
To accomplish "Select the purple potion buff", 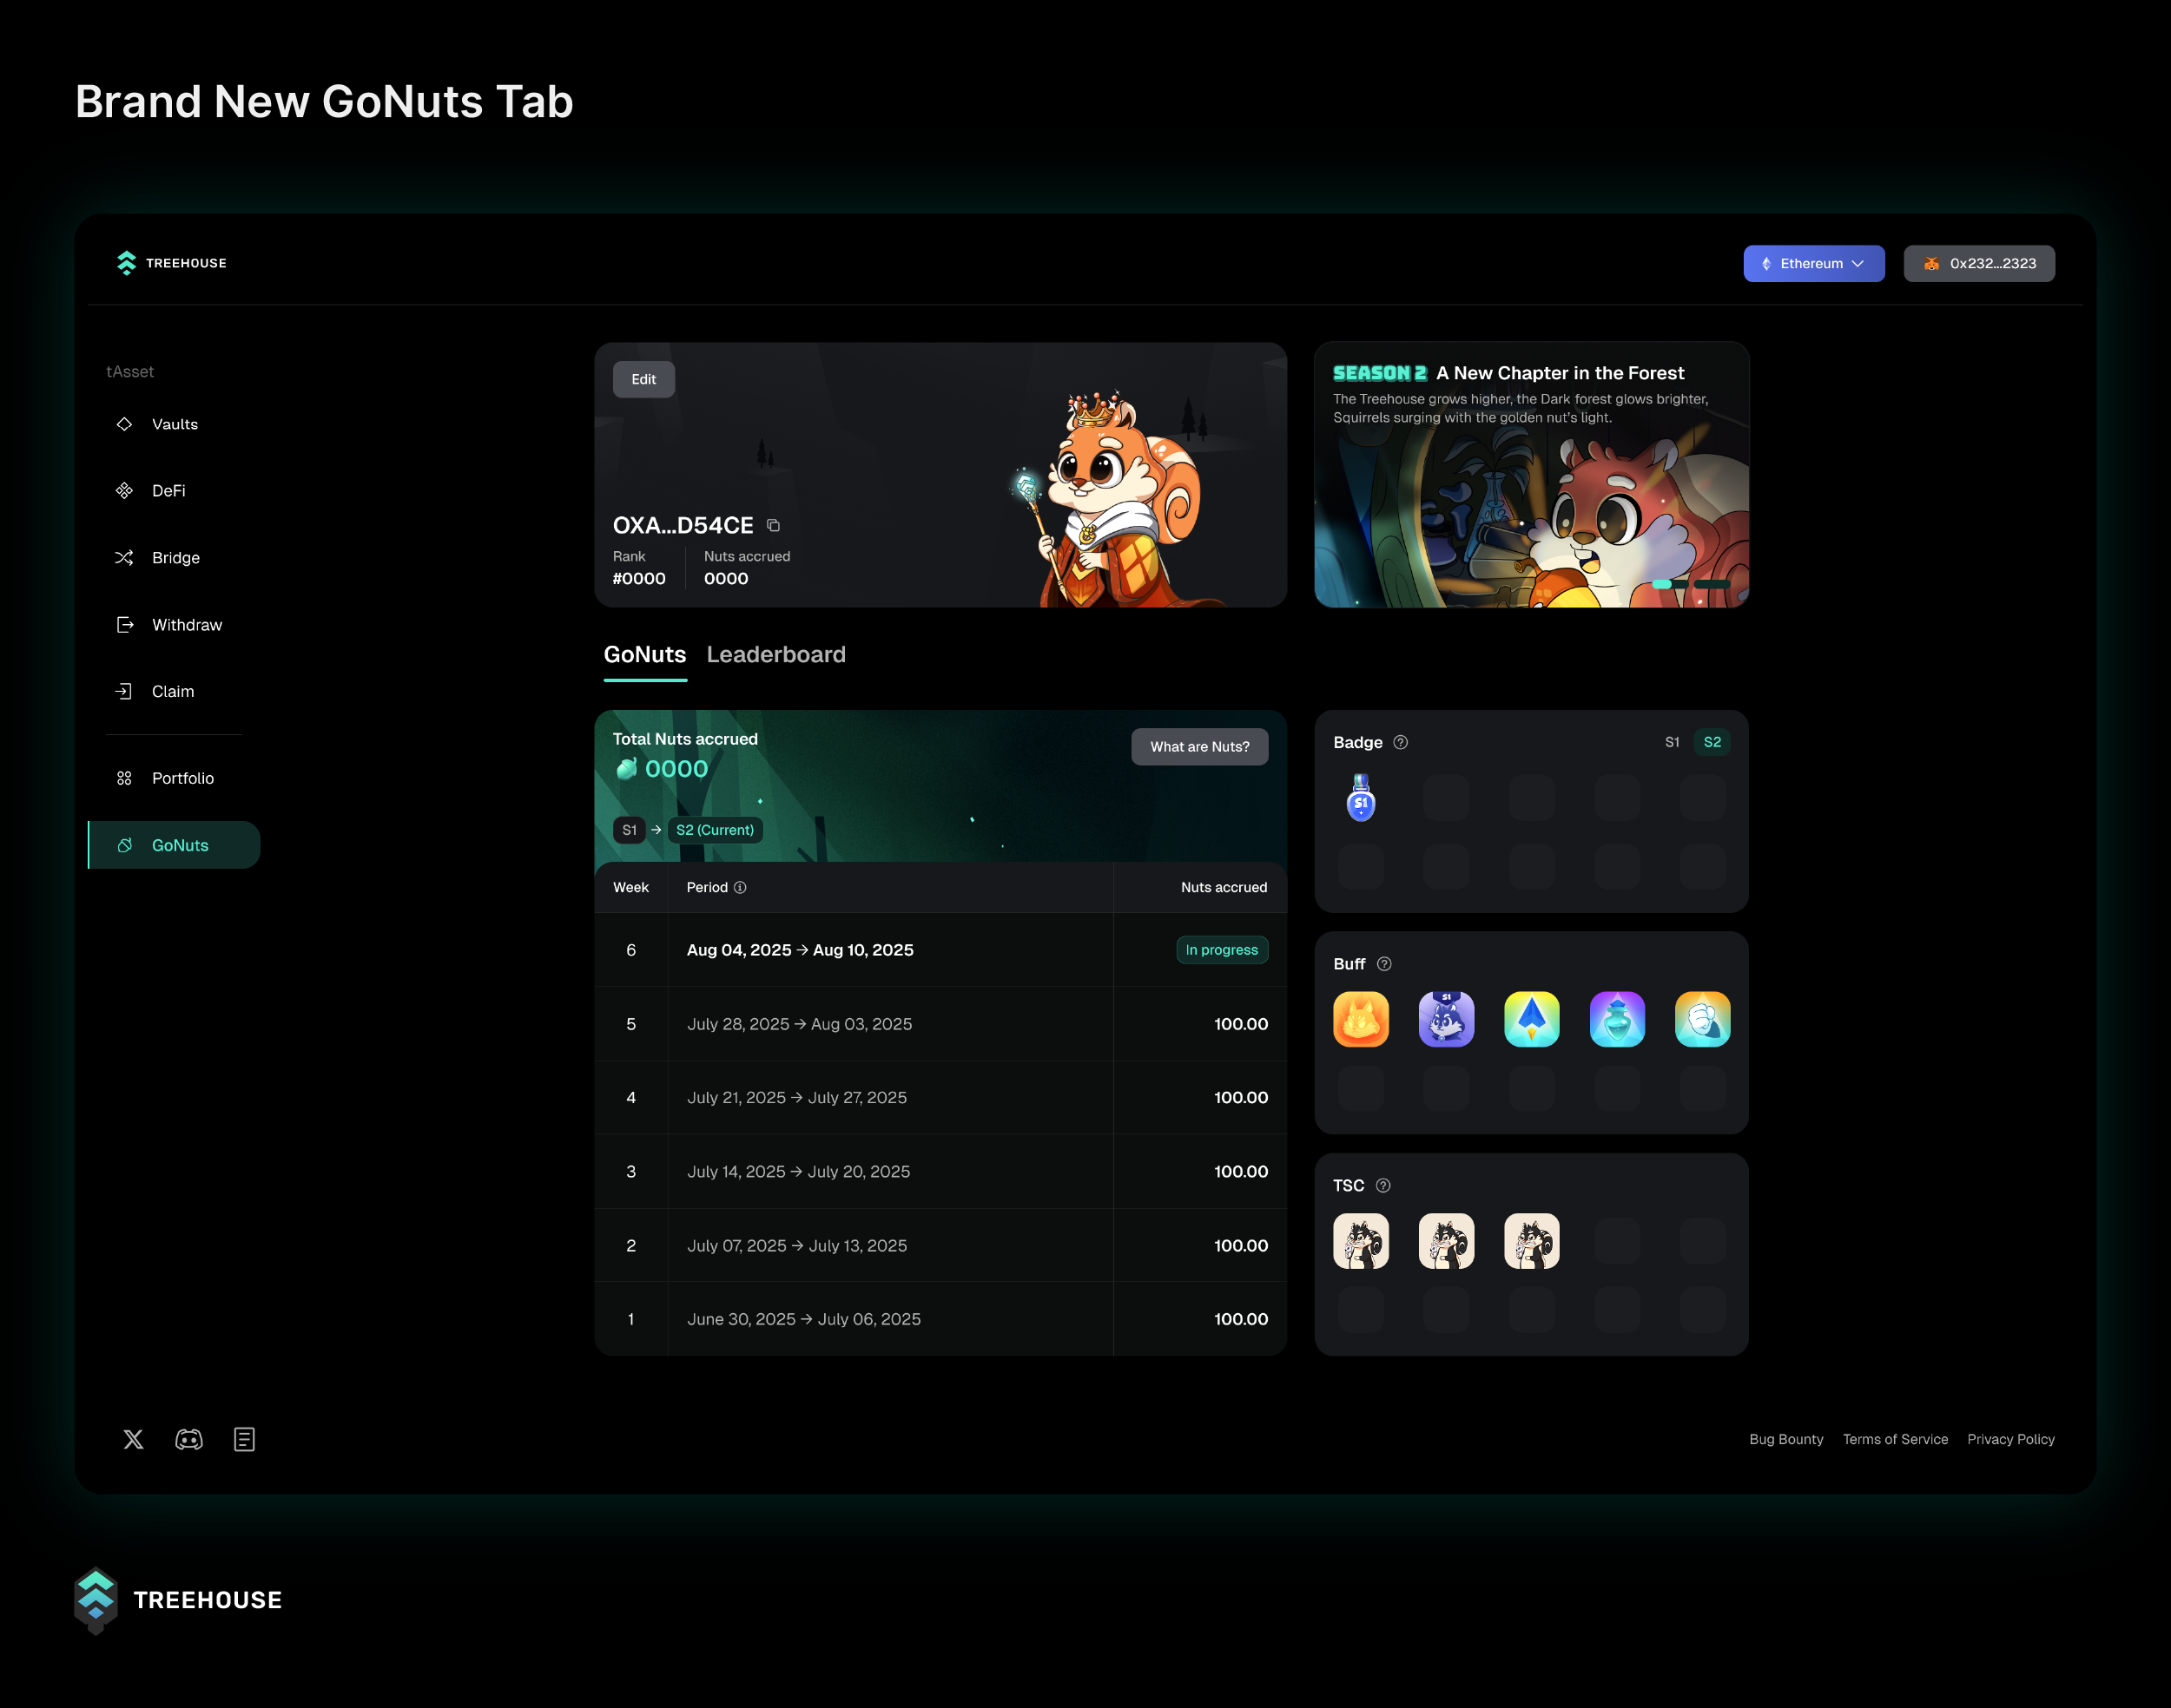I will (x=1617, y=1020).
